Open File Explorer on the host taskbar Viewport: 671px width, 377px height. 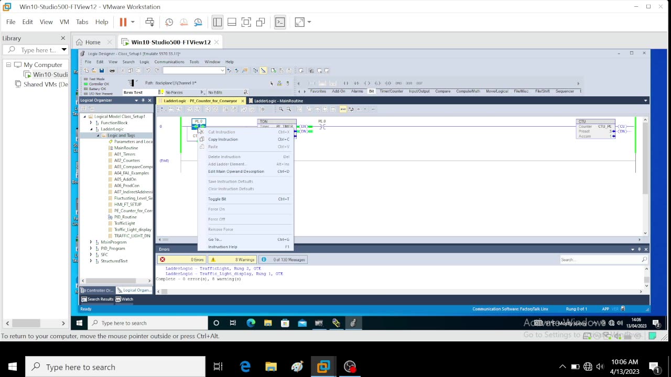pos(271,367)
